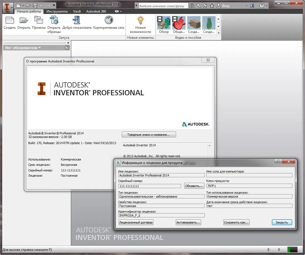Expand the ribbon display options dropdown
This screenshot has height=255, width=305.
coord(121,11)
